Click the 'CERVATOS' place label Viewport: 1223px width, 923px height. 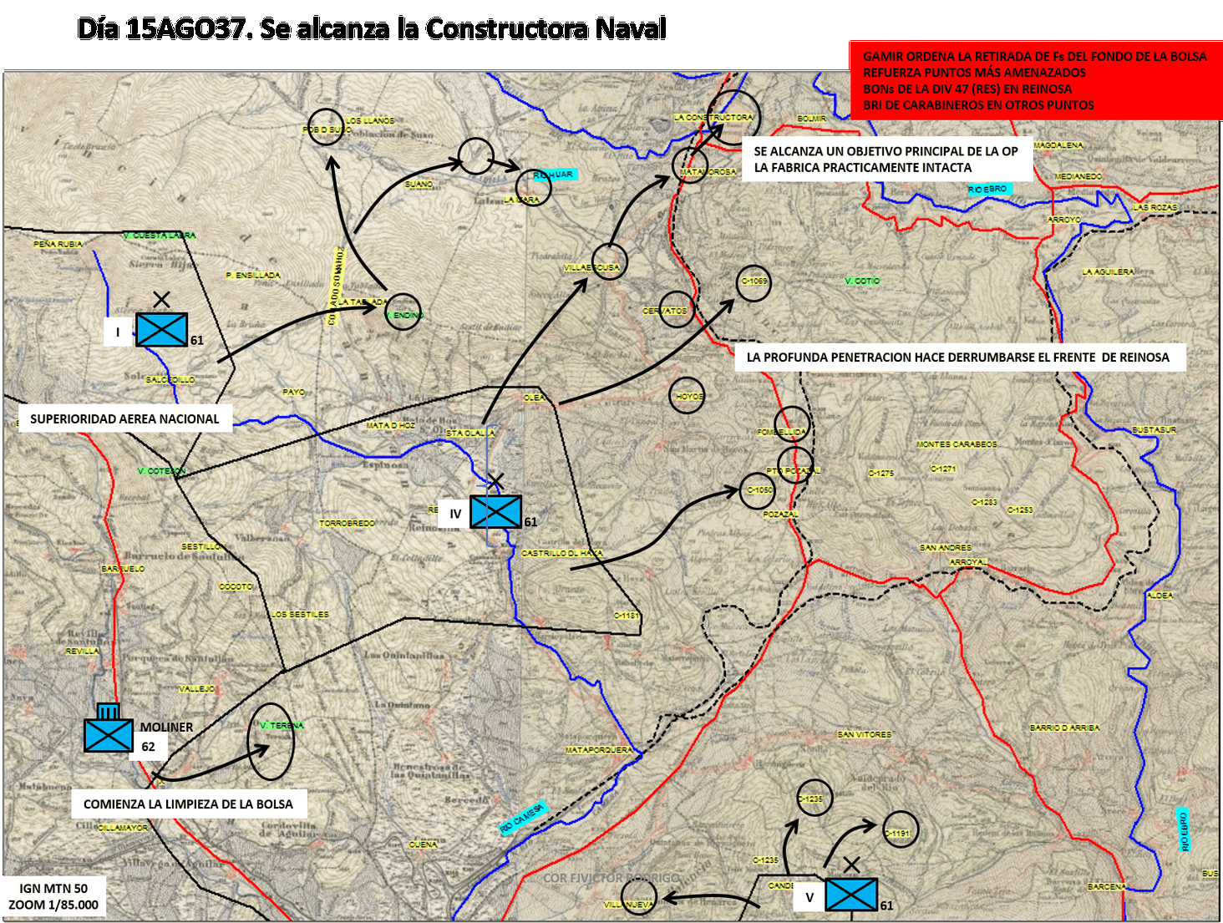coord(664,311)
